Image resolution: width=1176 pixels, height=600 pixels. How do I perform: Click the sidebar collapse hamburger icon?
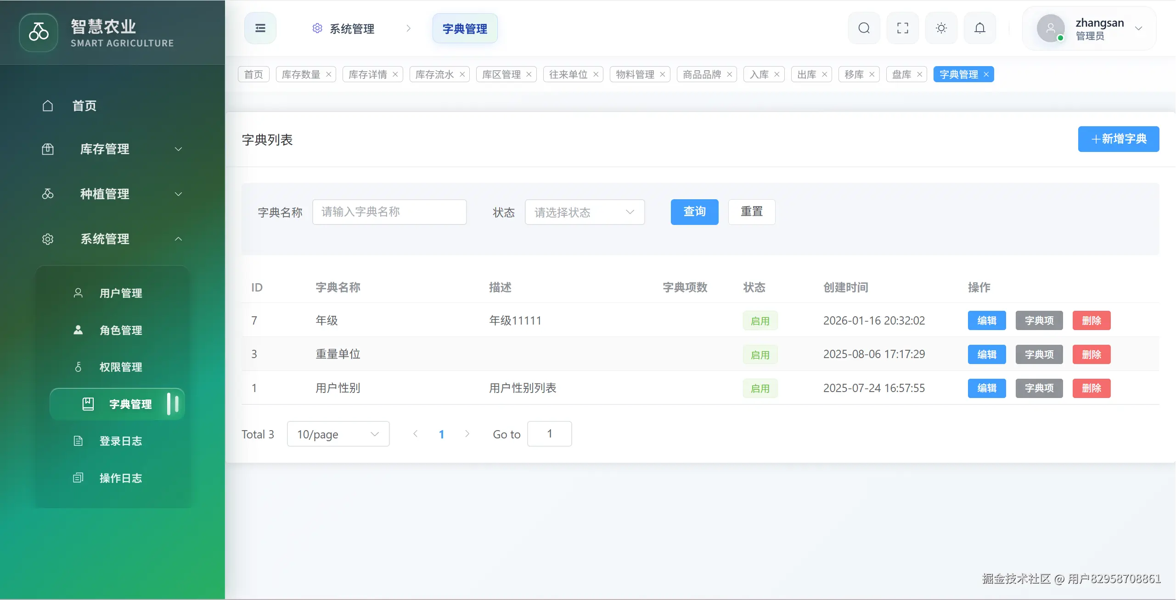click(260, 28)
